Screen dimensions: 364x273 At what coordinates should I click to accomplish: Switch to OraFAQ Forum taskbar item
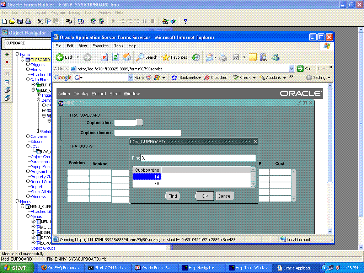[60, 268]
